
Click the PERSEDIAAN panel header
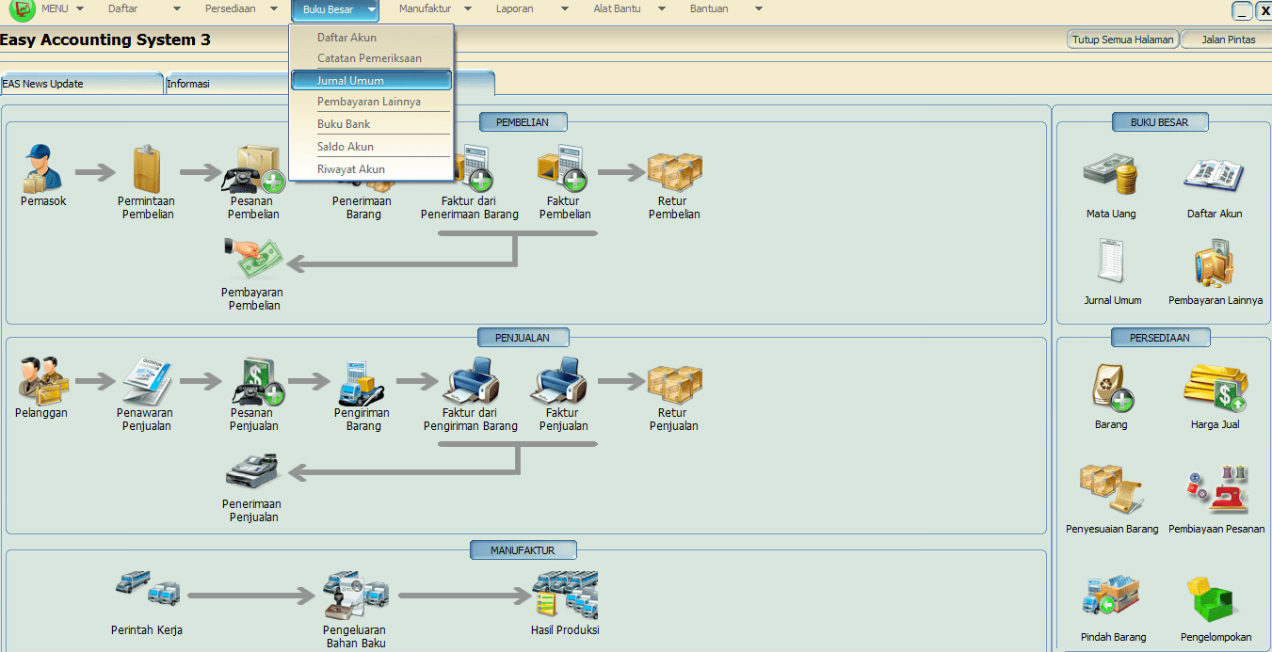[x=1159, y=338]
